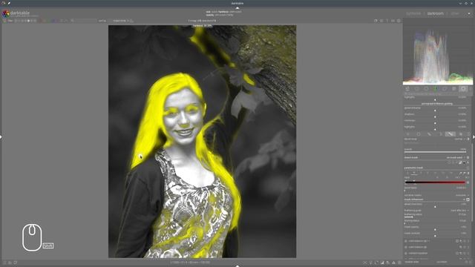The image size is (475, 267).
Task: Toggle parametric mask channel polarity icon
Action: (468, 182)
